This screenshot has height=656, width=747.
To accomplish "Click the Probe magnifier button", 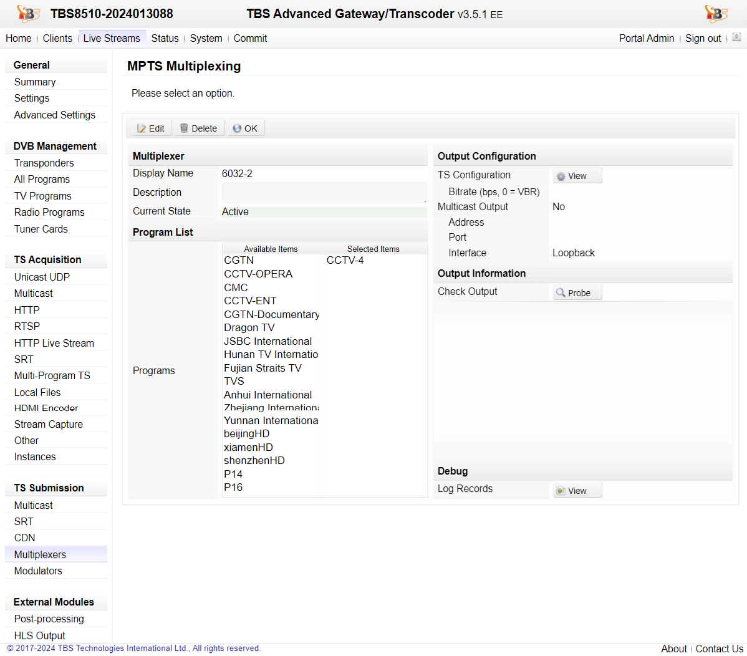I will click(577, 292).
